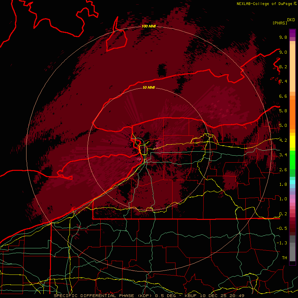The image size is (298, 298).
Task: Click SPECIFIC DIFFERENTIAL PHASE (KDP) caption text
Action: pos(103,296)
